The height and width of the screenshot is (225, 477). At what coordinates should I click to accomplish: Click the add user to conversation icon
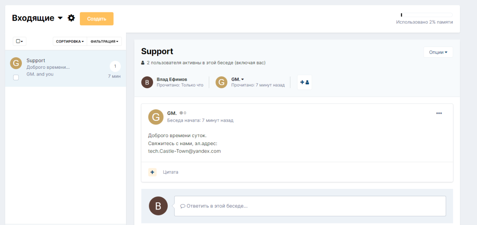click(x=304, y=82)
